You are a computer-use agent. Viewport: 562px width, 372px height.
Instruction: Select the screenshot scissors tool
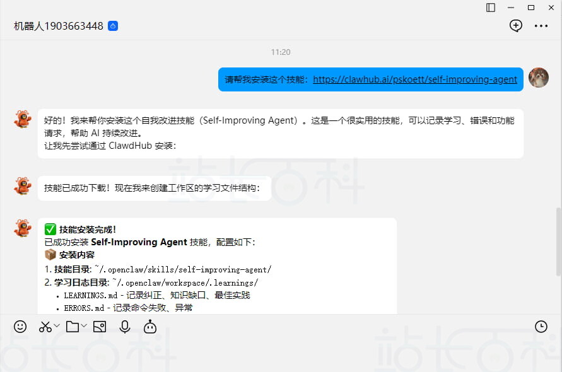(44, 327)
